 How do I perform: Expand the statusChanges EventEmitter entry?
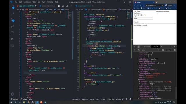pyautogui.click(x=138, y=88)
